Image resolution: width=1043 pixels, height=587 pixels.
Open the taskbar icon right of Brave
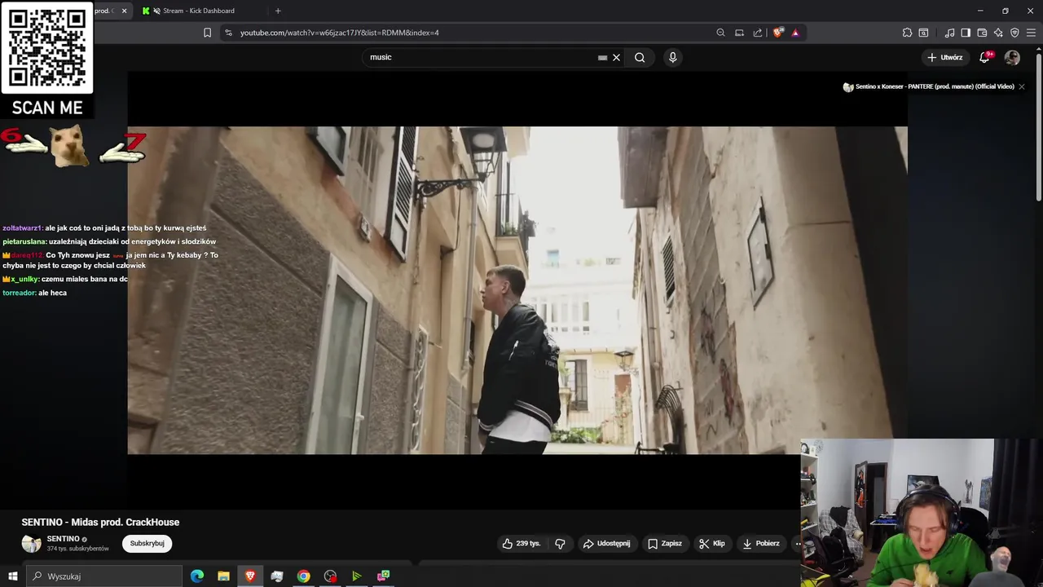pos(277,576)
